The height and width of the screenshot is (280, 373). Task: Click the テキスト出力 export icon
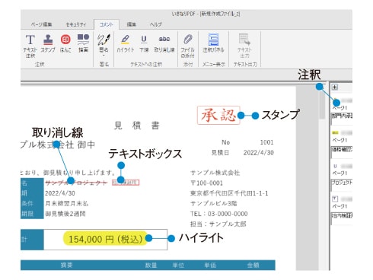click(244, 40)
